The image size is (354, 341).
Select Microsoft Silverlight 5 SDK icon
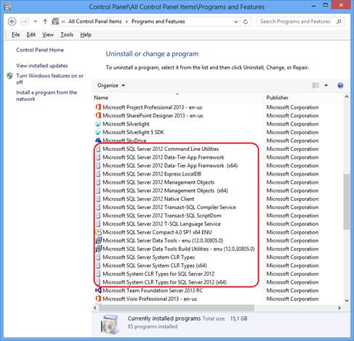(x=98, y=132)
